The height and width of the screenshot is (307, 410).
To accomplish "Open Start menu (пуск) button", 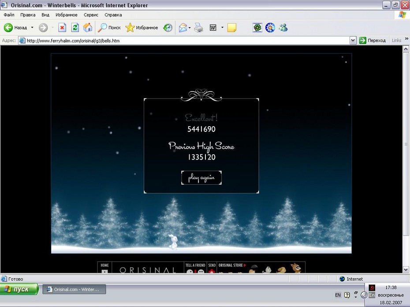I will point(19,289).
